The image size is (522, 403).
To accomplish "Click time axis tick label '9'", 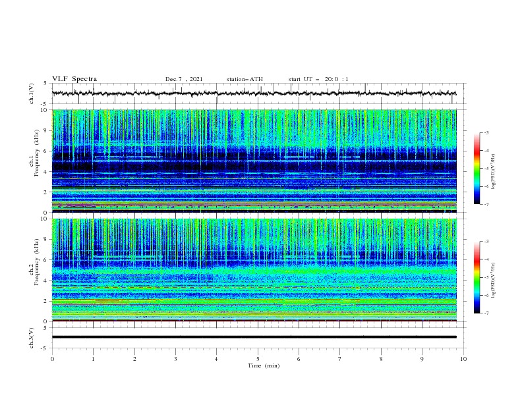I will tap(422, 359).
